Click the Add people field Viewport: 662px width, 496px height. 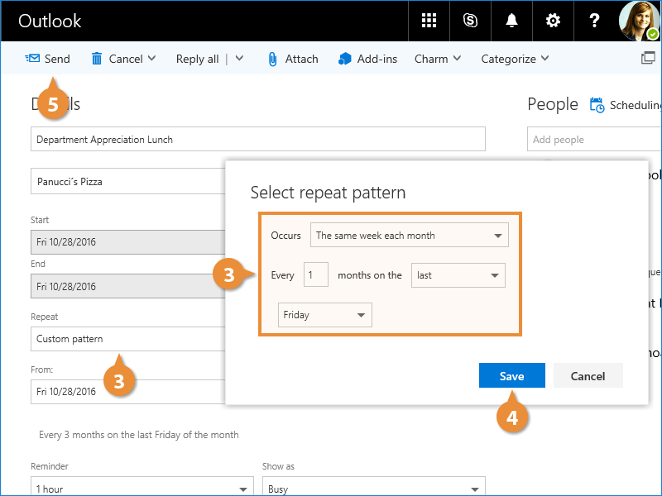(593, 140)
